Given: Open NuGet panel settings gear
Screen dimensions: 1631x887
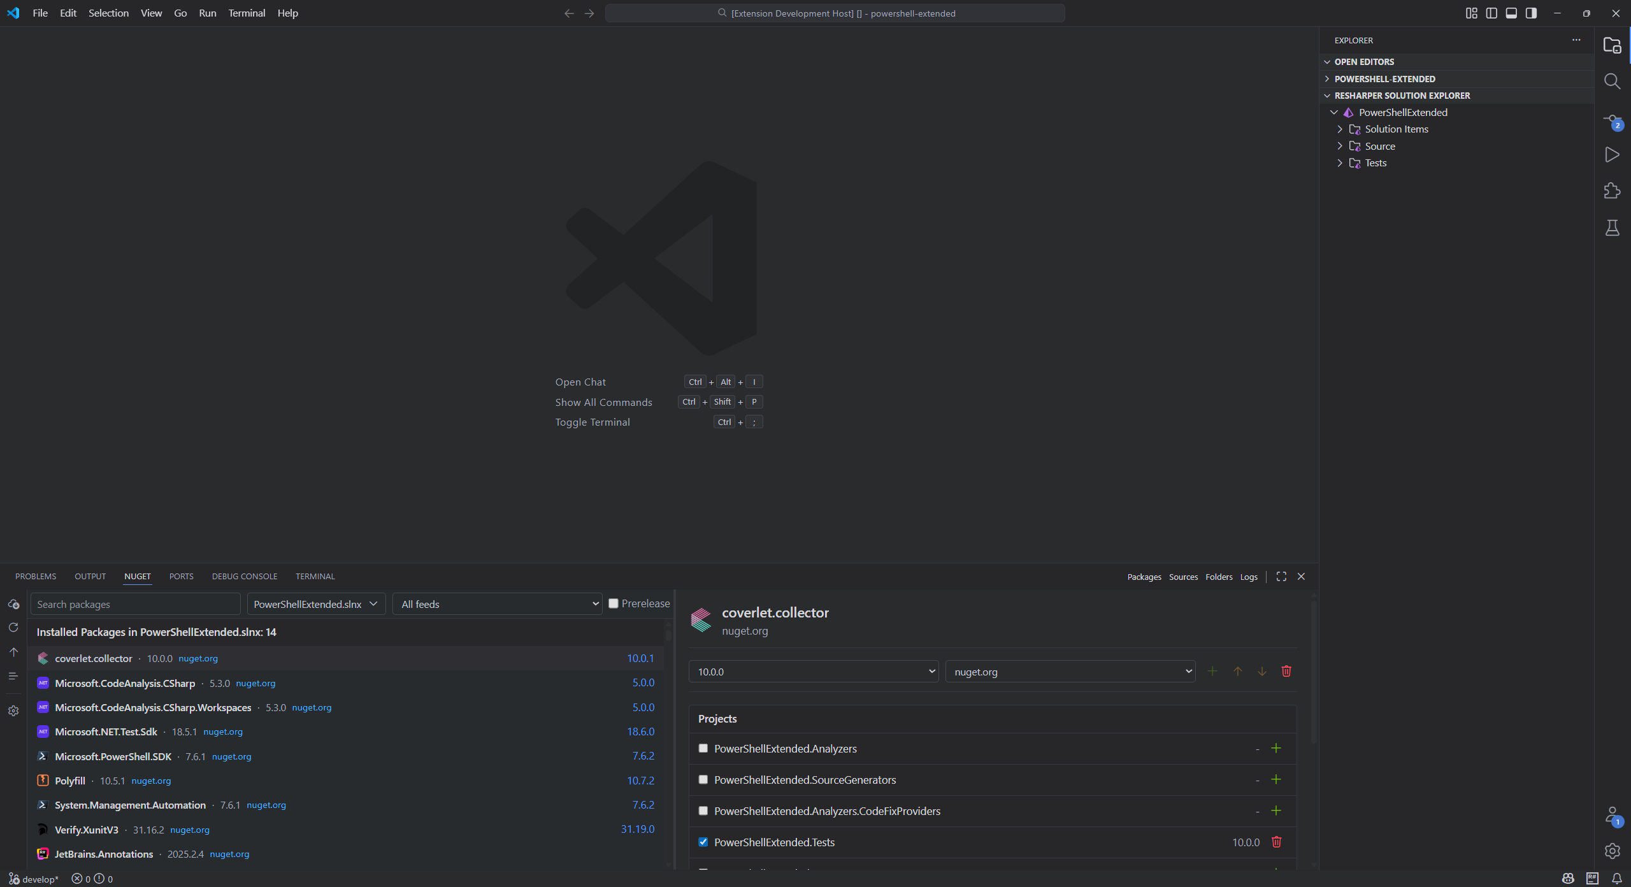Looking at the screenshot, I should [x=13, y=711].
